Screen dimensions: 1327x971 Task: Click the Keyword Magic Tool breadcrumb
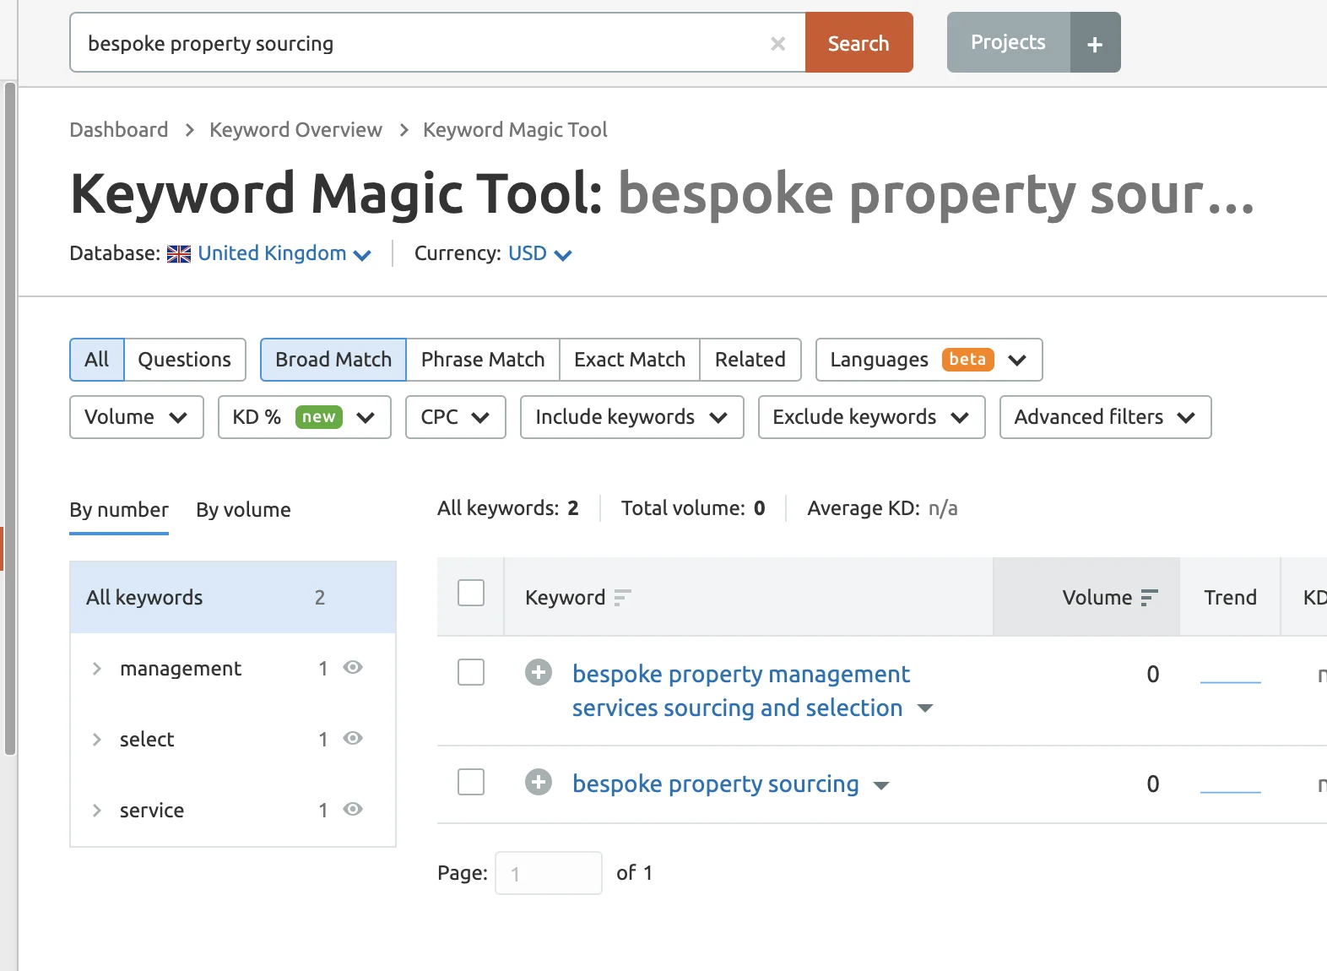pyautogui.click(x=515, y=129)
